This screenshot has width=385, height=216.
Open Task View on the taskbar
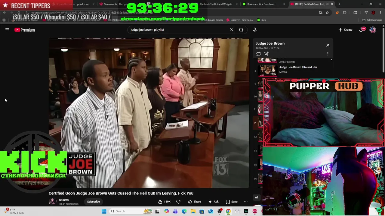(157, 211)
